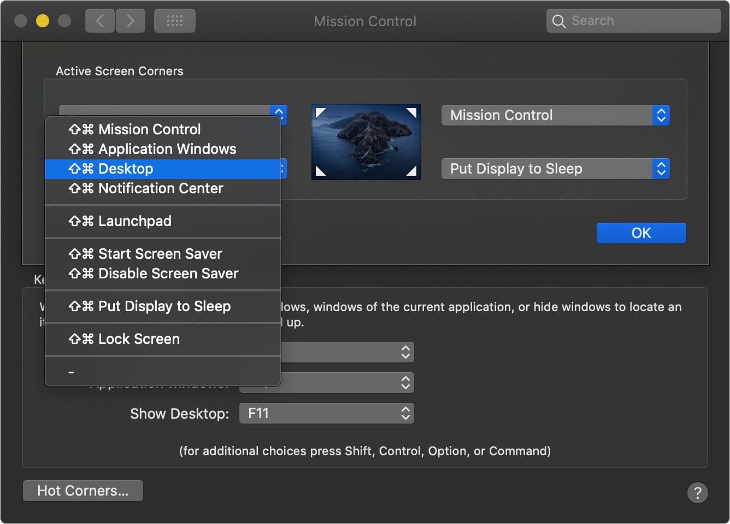Open the help question mark button
Viewport: 730px width, 524px height.
pos(697,493)
